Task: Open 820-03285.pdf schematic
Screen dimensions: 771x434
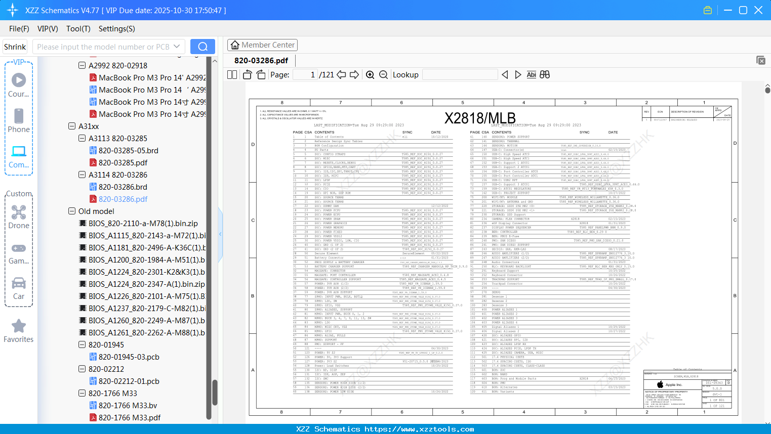Action: [123, 162]
